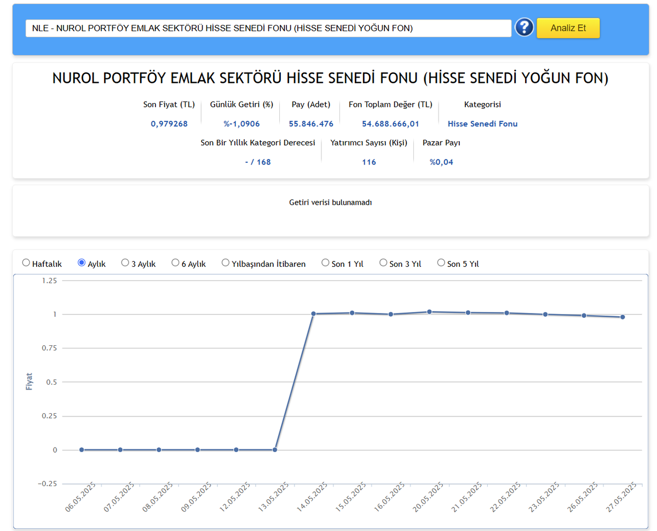Click the Son Fiyat (TL) header label
The height and width of the screenshot is (531, 657).
pos(169,105)
